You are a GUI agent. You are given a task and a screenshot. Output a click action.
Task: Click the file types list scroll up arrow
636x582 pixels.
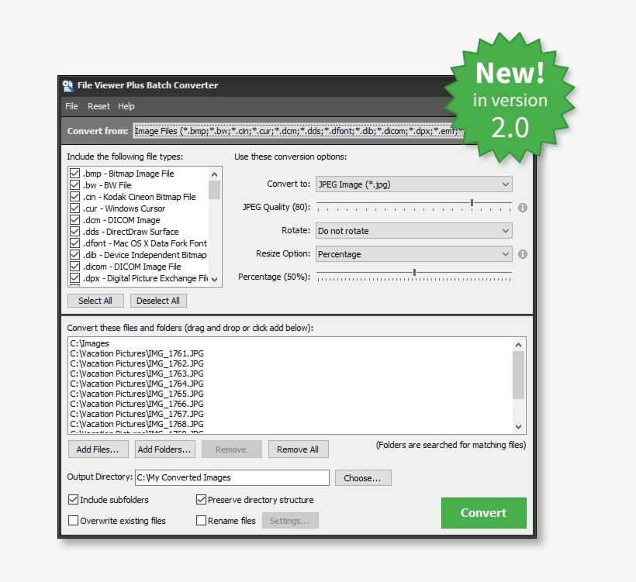click(215, 174)
